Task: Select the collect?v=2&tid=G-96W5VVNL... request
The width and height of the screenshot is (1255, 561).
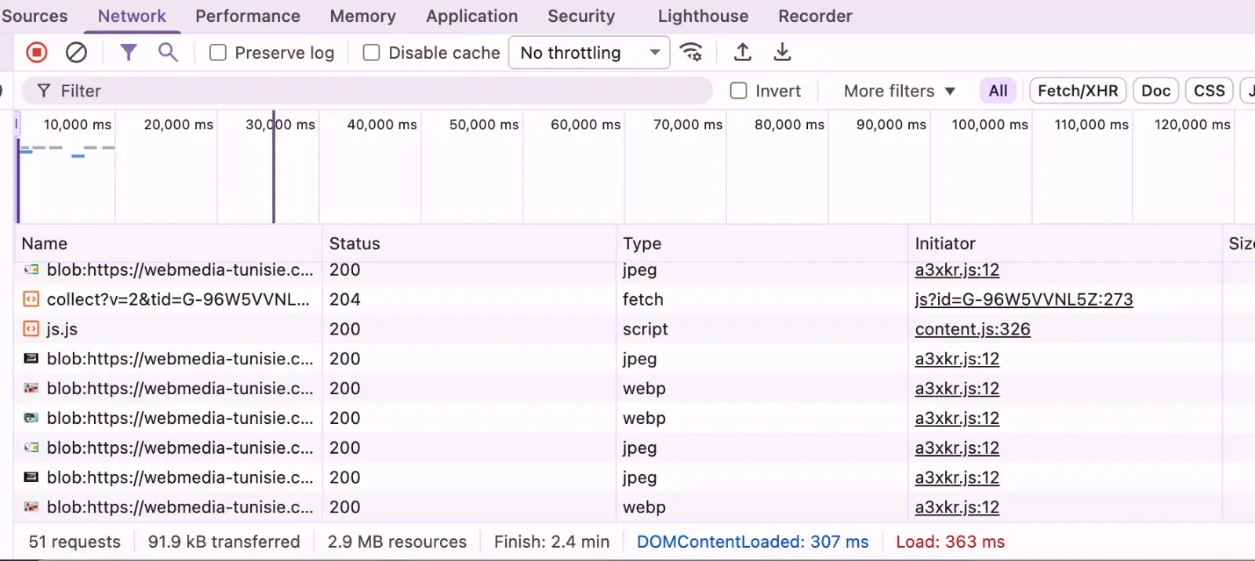Action: click(x=178, y=299)
